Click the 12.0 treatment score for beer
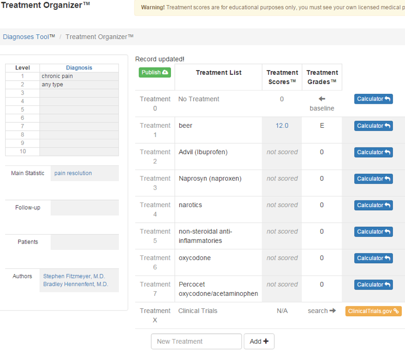 click(282, 126)
